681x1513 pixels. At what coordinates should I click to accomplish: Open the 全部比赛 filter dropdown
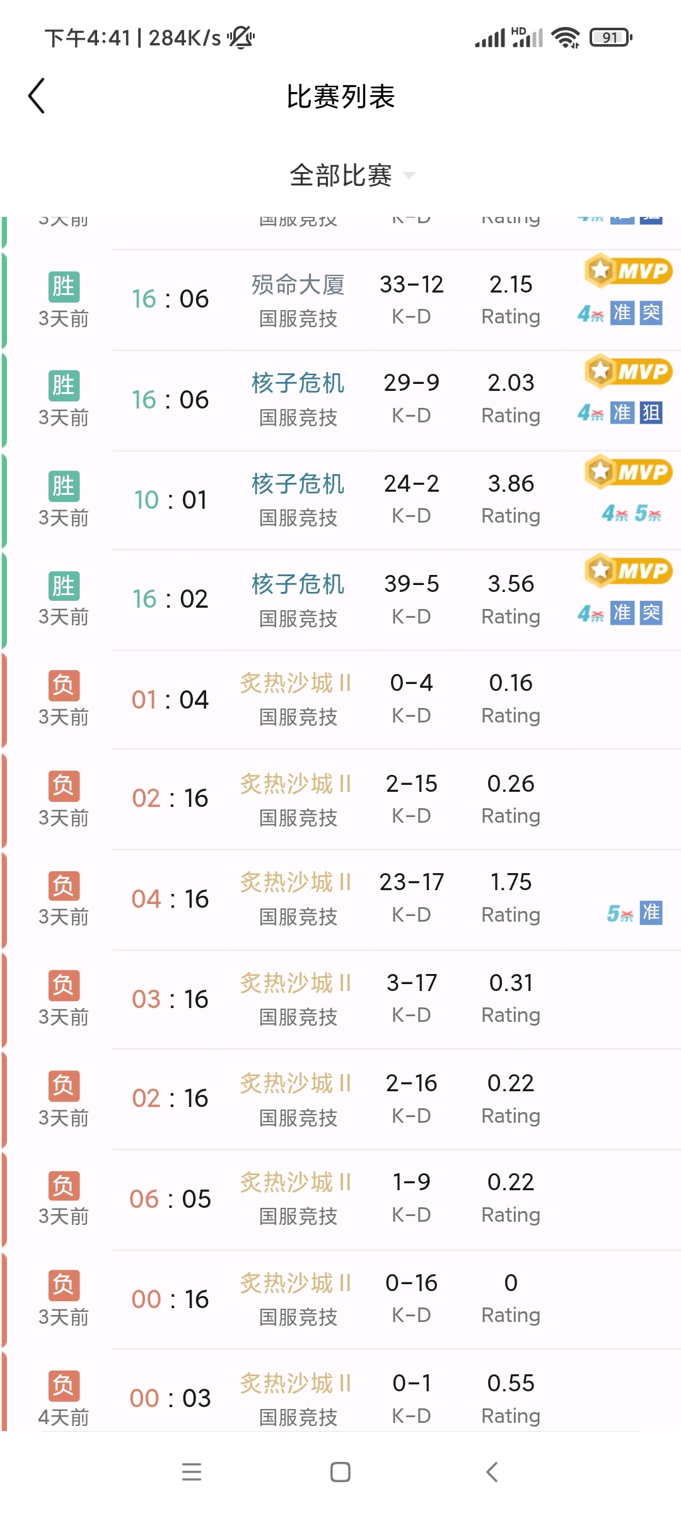coord(341,175)
